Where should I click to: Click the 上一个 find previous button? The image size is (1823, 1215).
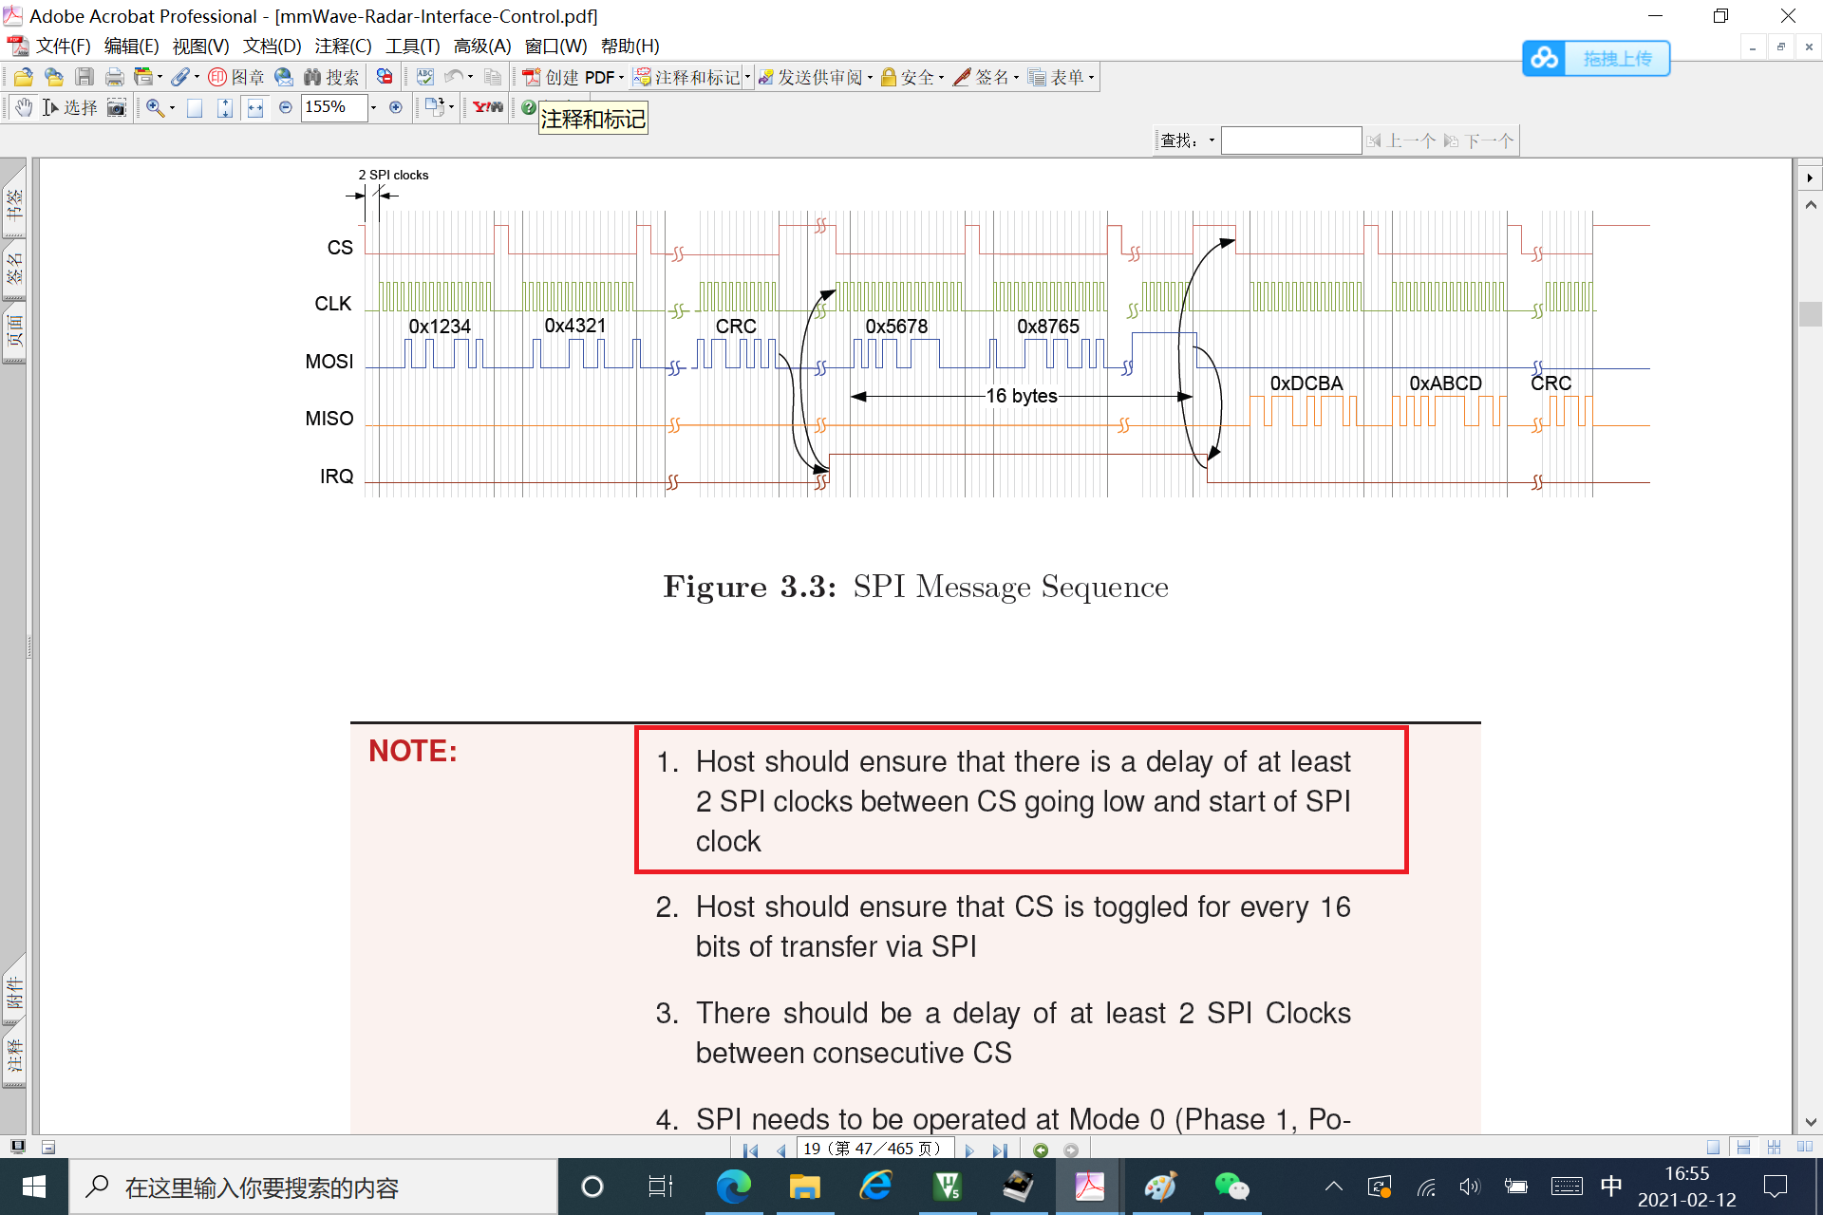1401,140
